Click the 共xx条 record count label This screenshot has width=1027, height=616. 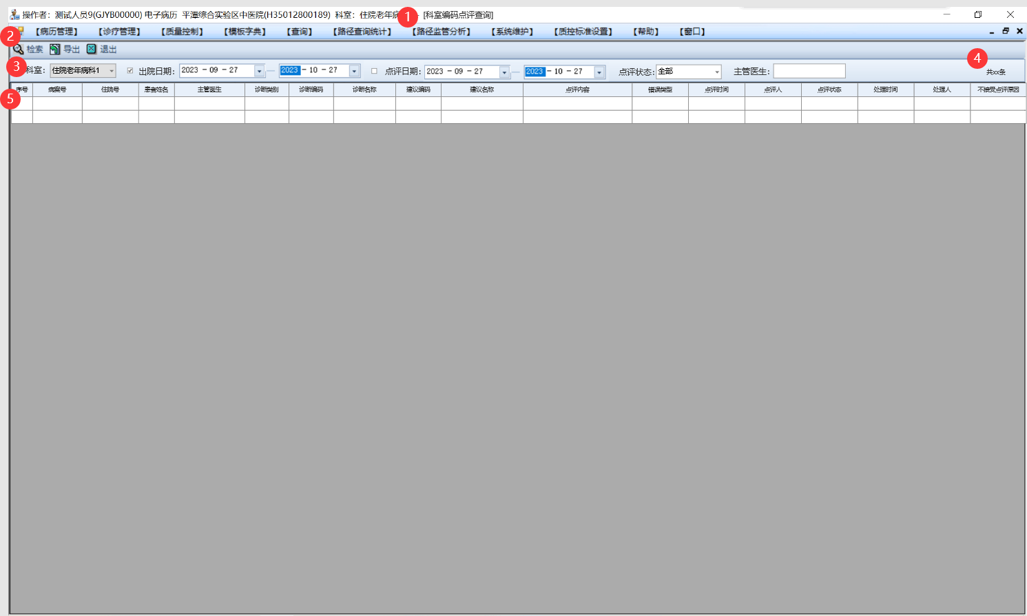click(x=996, y=72)
